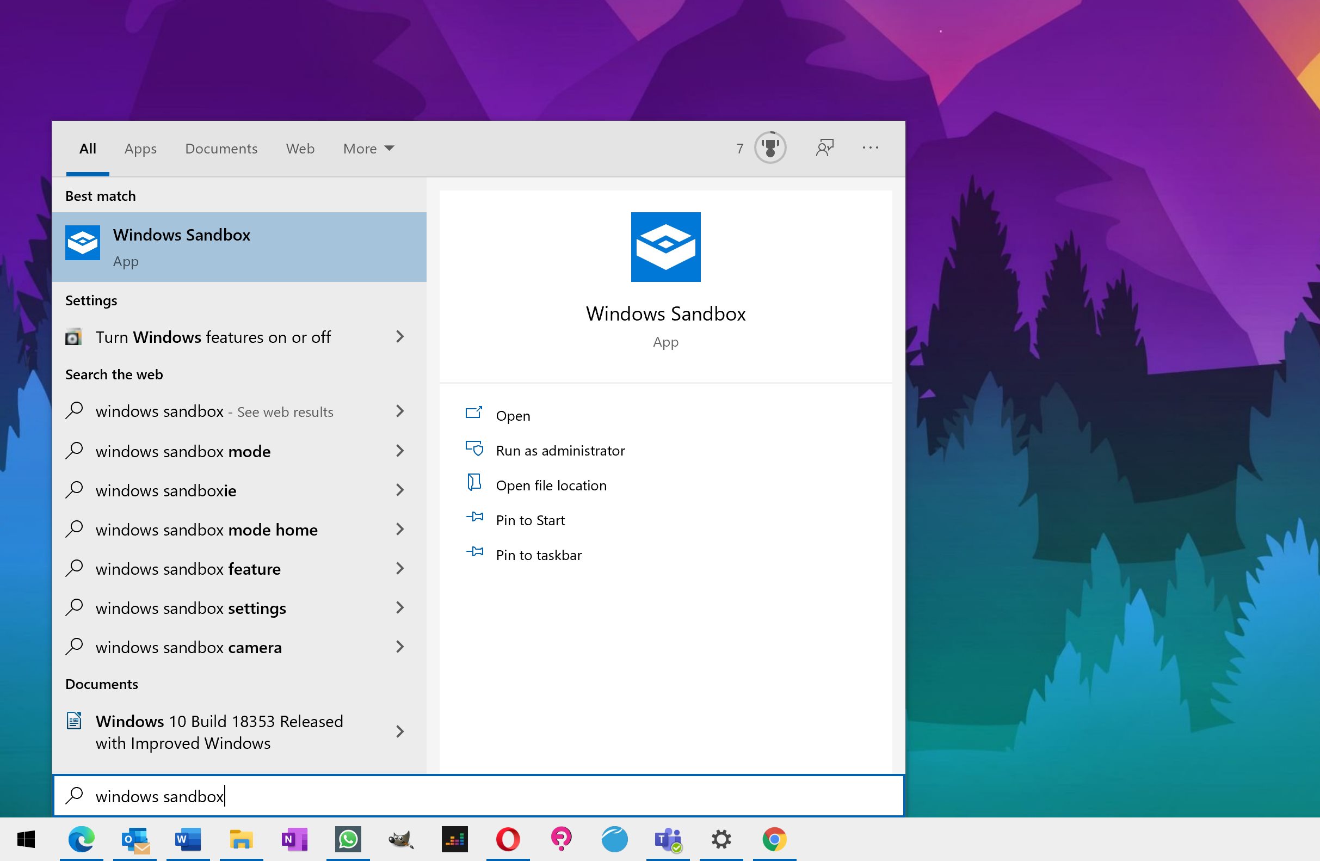
Task: Click Open to launch Windows Sandbox
Action: (x=513, y=415)
